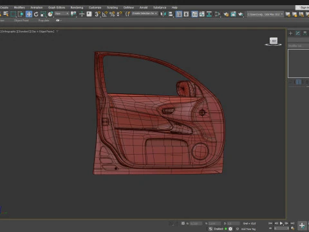Toggle Window/Crossing selection mode

pos(21,14)
